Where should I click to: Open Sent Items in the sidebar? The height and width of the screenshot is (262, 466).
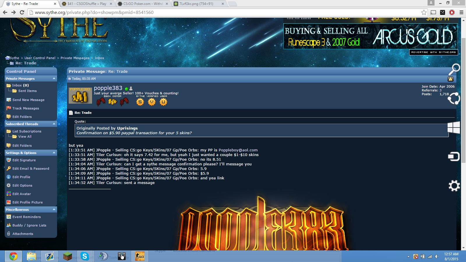(27, 91)
